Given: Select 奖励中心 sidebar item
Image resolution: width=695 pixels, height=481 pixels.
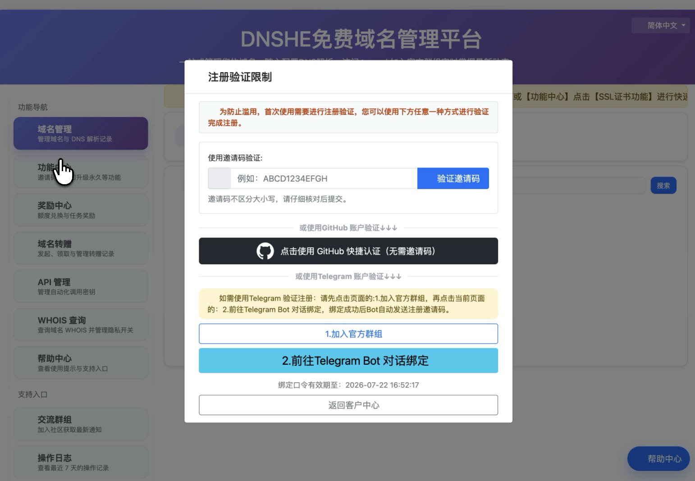Looking at the screenshot, I should [x=81, y=210].
